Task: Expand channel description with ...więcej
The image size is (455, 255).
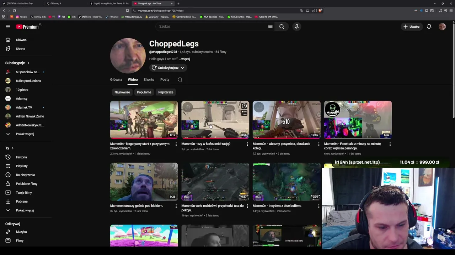Action: 184,59
